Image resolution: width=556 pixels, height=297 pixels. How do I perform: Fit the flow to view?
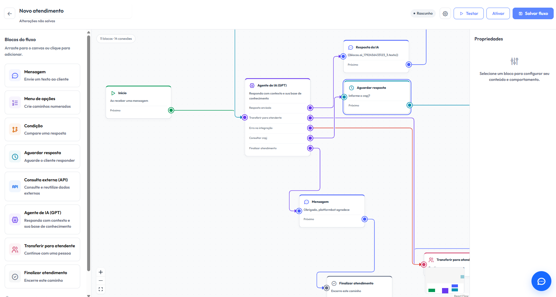pos(101,289)
